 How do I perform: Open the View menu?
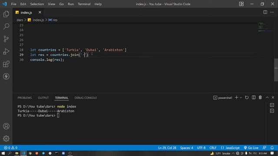tap(51, 4)
